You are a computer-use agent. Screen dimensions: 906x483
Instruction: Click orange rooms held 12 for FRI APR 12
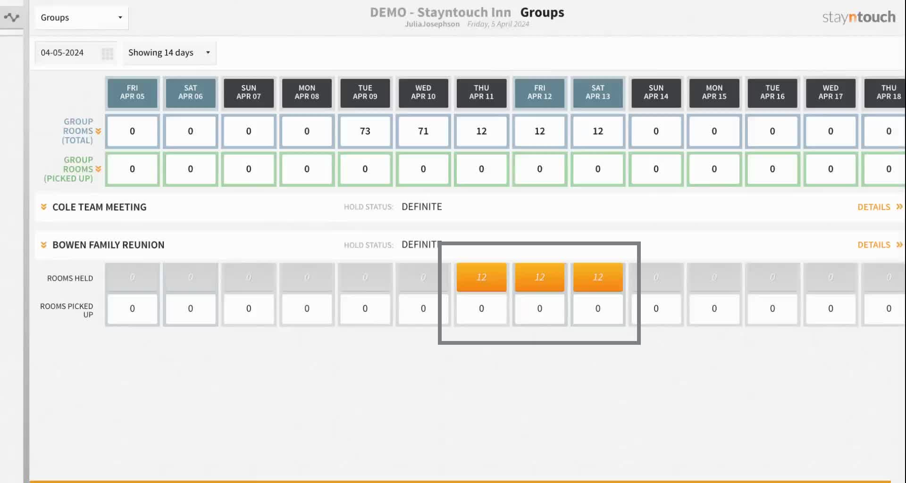point(540,277)
